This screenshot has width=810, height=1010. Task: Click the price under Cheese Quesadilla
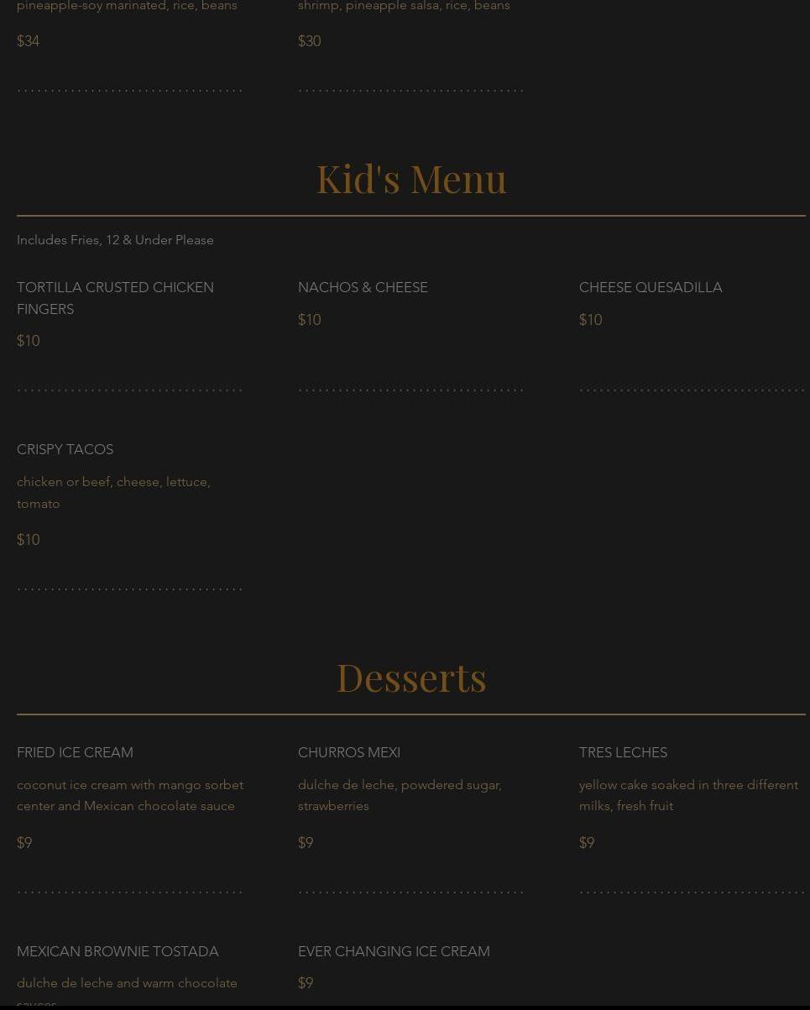pyautogui.click(x=590, y=320)
